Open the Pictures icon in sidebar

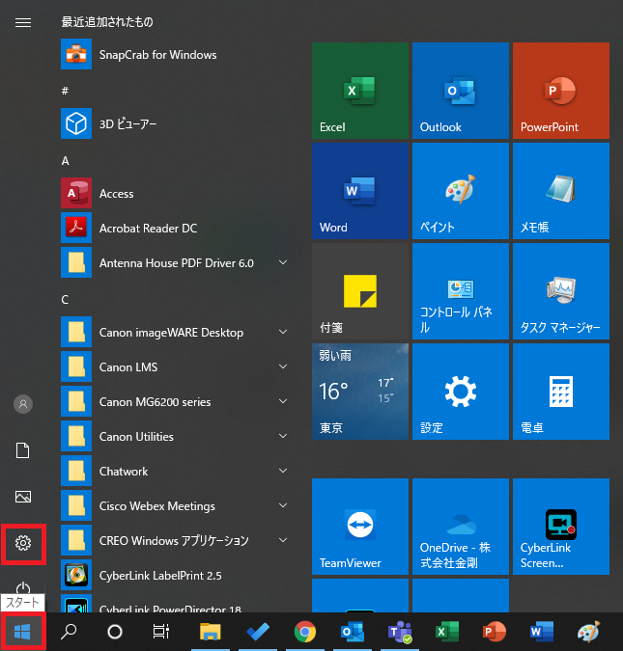(x=23, y=497)
